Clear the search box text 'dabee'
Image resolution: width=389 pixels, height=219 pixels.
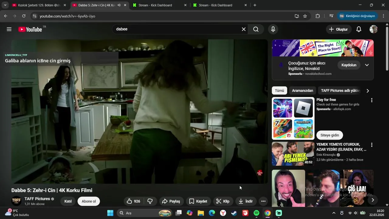pos(244,29)
